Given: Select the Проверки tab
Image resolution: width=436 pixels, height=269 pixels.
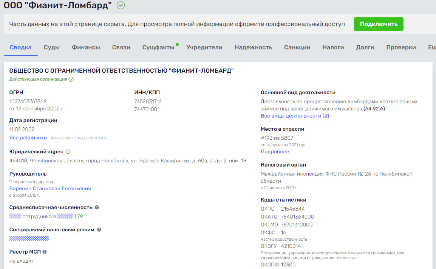Looking at the screenshot, I should pos(401,47).
